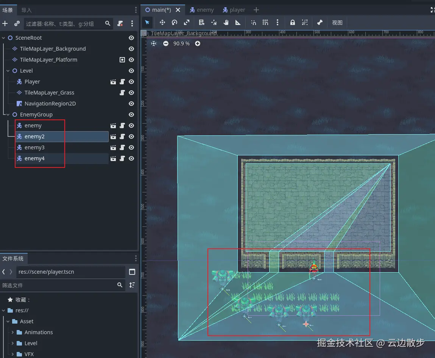The height and width of the screenshot is (358, 435).
Task: Expand the Animations folder
Action: [12, 332]
